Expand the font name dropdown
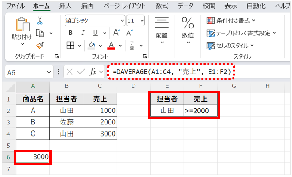The image size is (292, 177). 122,21
